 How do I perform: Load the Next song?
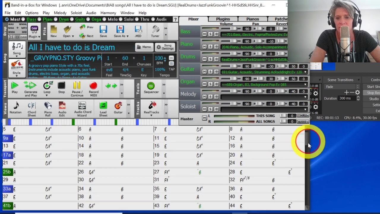(86, 36)
